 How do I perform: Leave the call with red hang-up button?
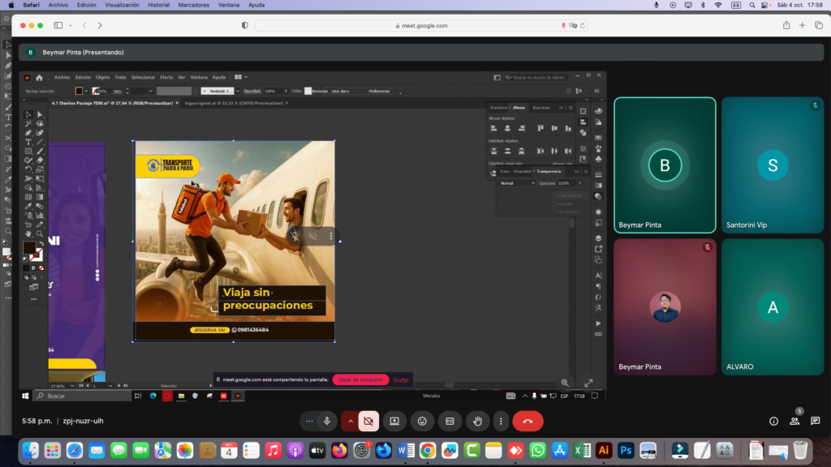(x=527, y=421)
